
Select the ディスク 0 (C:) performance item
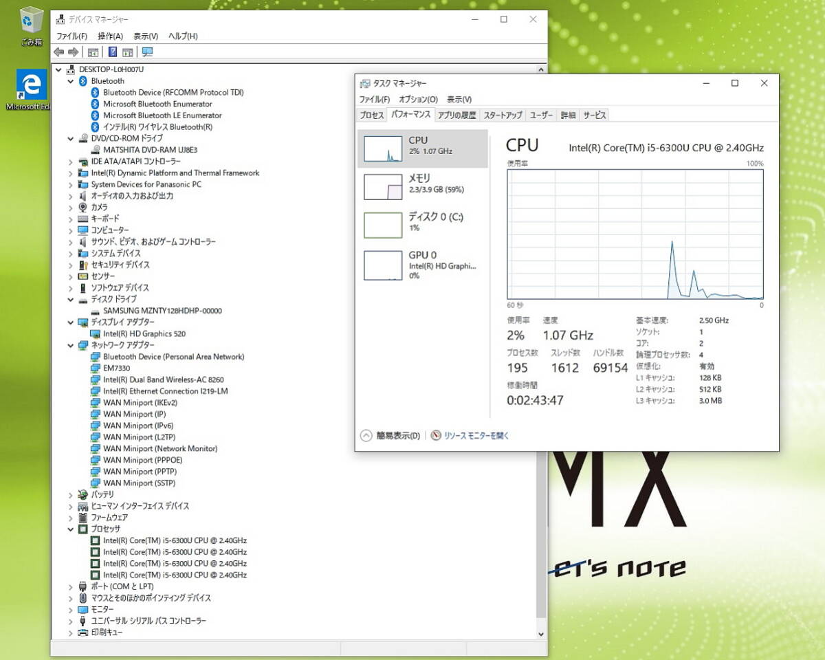422,225
